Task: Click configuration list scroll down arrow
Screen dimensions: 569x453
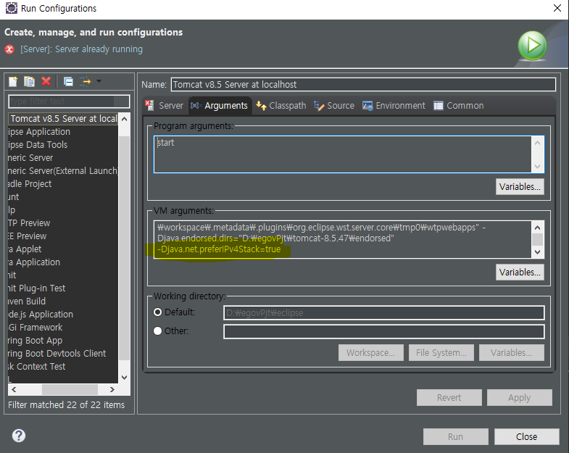Action: click(x=125, y=378)
